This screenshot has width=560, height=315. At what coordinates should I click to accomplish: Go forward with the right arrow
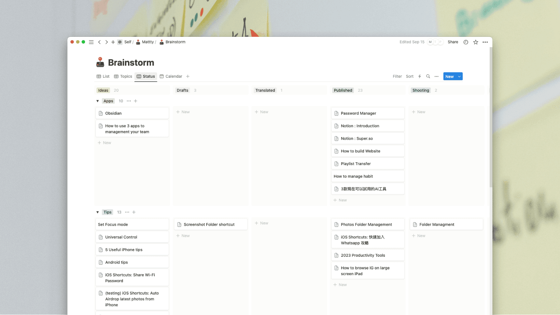[x=107, y=42]
